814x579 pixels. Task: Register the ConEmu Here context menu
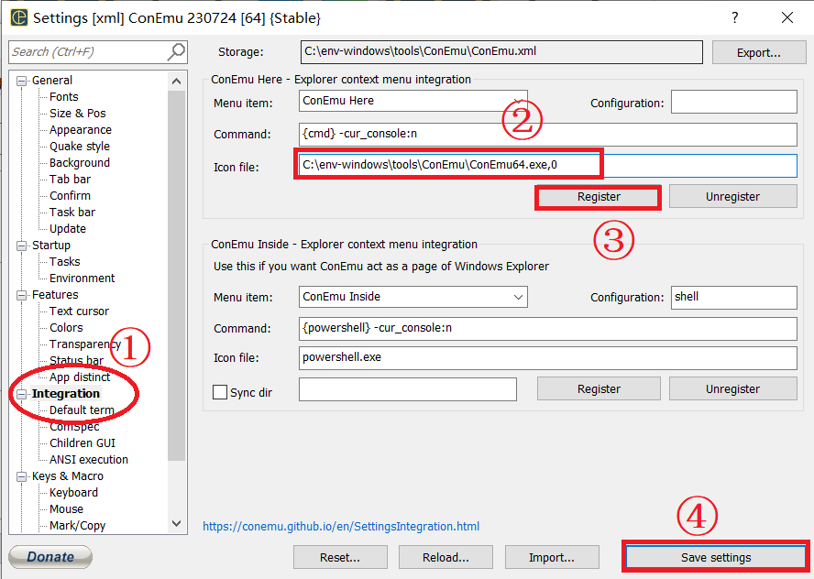(x=598, y=196)
